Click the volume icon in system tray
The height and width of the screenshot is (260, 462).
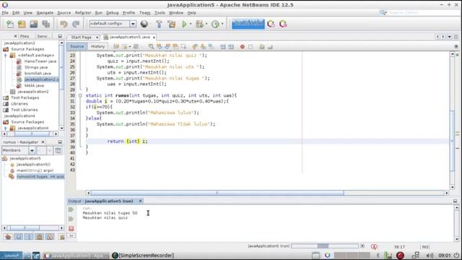pos(430,255)
